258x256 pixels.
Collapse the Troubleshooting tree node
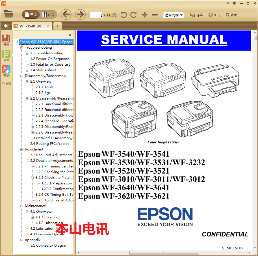click(x=21, y=48)
